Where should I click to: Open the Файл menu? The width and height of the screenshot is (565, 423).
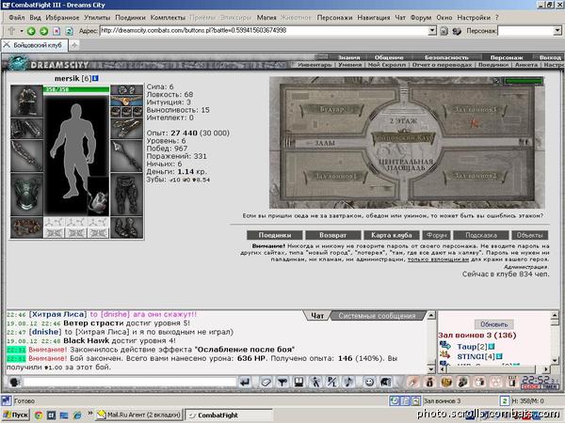(17, 17)
